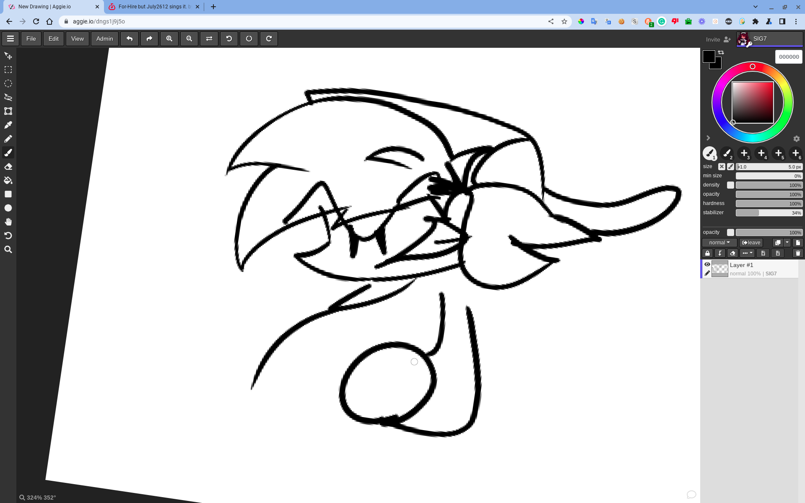Viewport: 805px width, 503px height.
Task: Select the Lasso selection tool
Action: [8, 97]
